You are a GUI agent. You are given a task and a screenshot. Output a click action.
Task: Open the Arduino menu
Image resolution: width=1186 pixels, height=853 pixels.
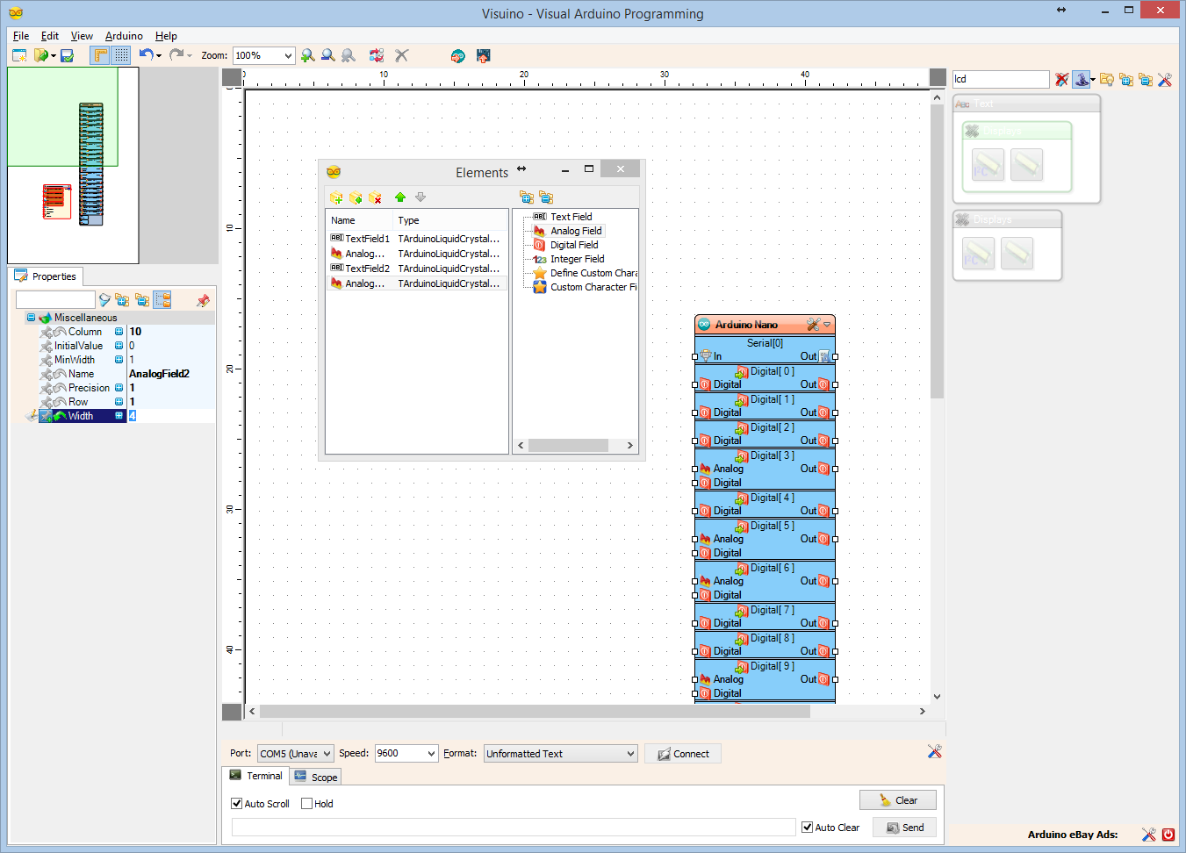pyautogui.click(x=124, y=36)
